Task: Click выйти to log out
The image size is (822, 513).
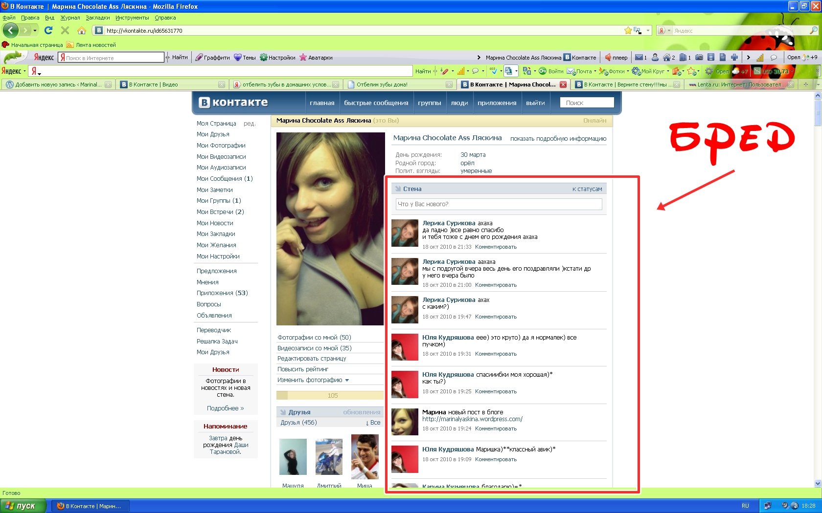Action: (x=535, y=103)
